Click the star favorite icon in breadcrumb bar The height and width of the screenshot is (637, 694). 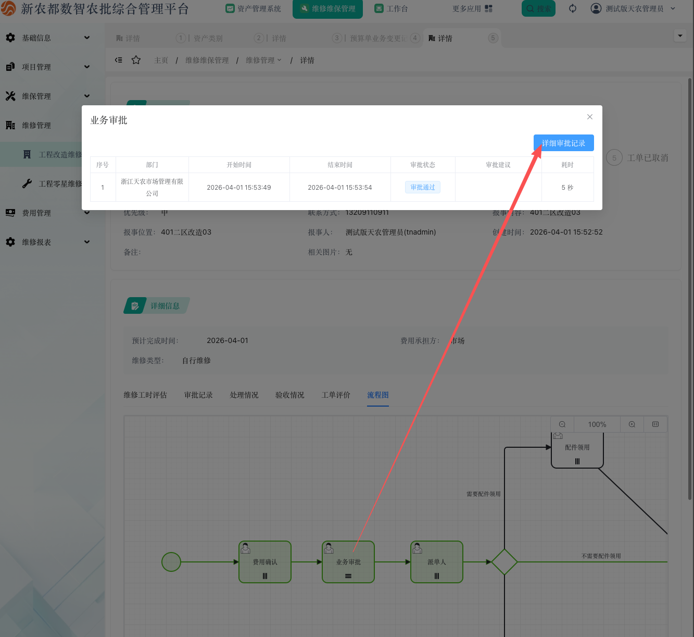pos(136,60)
